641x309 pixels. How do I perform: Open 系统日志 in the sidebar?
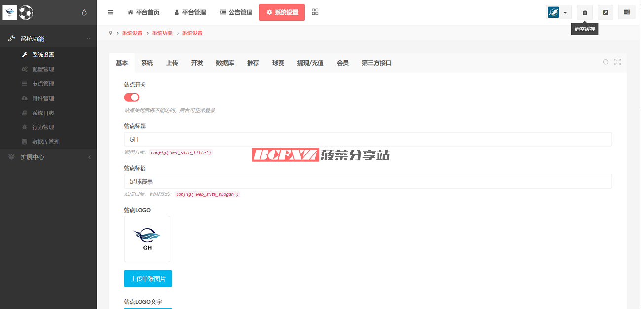tap(43, 113)
